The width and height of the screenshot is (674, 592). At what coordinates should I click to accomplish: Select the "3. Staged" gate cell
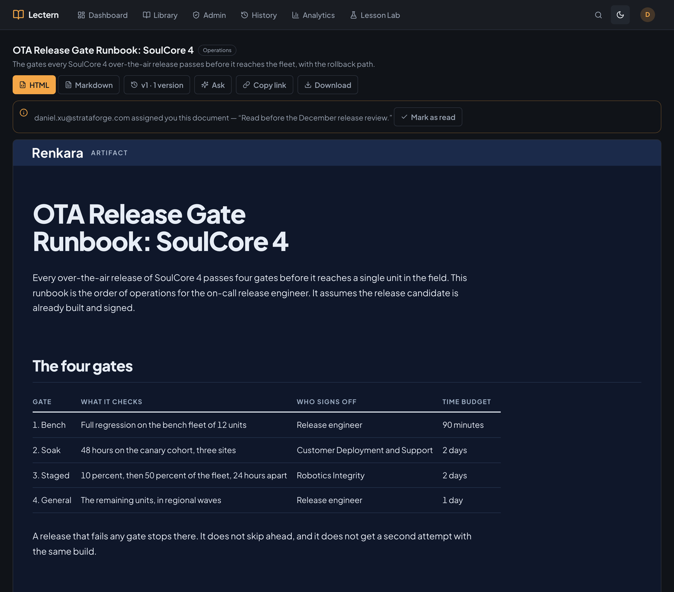[x=52, y=475]
